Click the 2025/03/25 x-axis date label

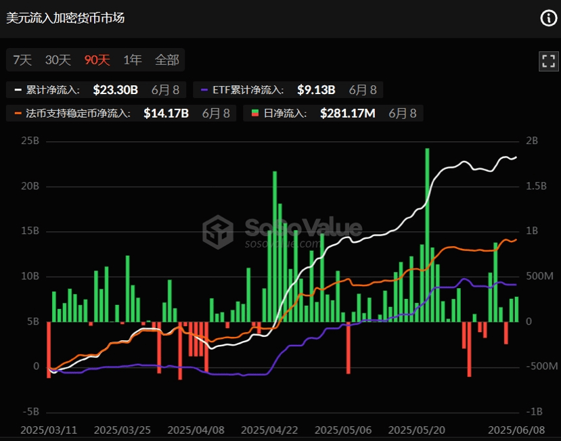(122, 430)
